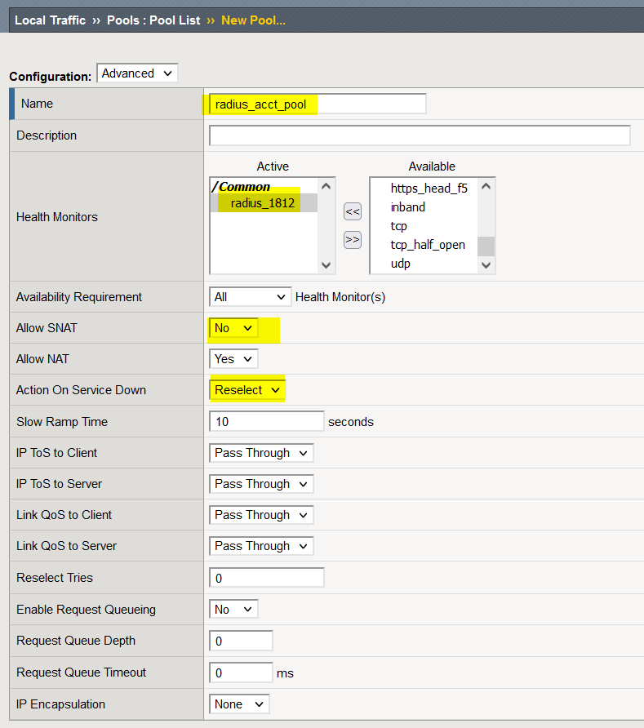Click the Description input field
The height and width of the screenshot is (728, 644).
pos(420,135)
